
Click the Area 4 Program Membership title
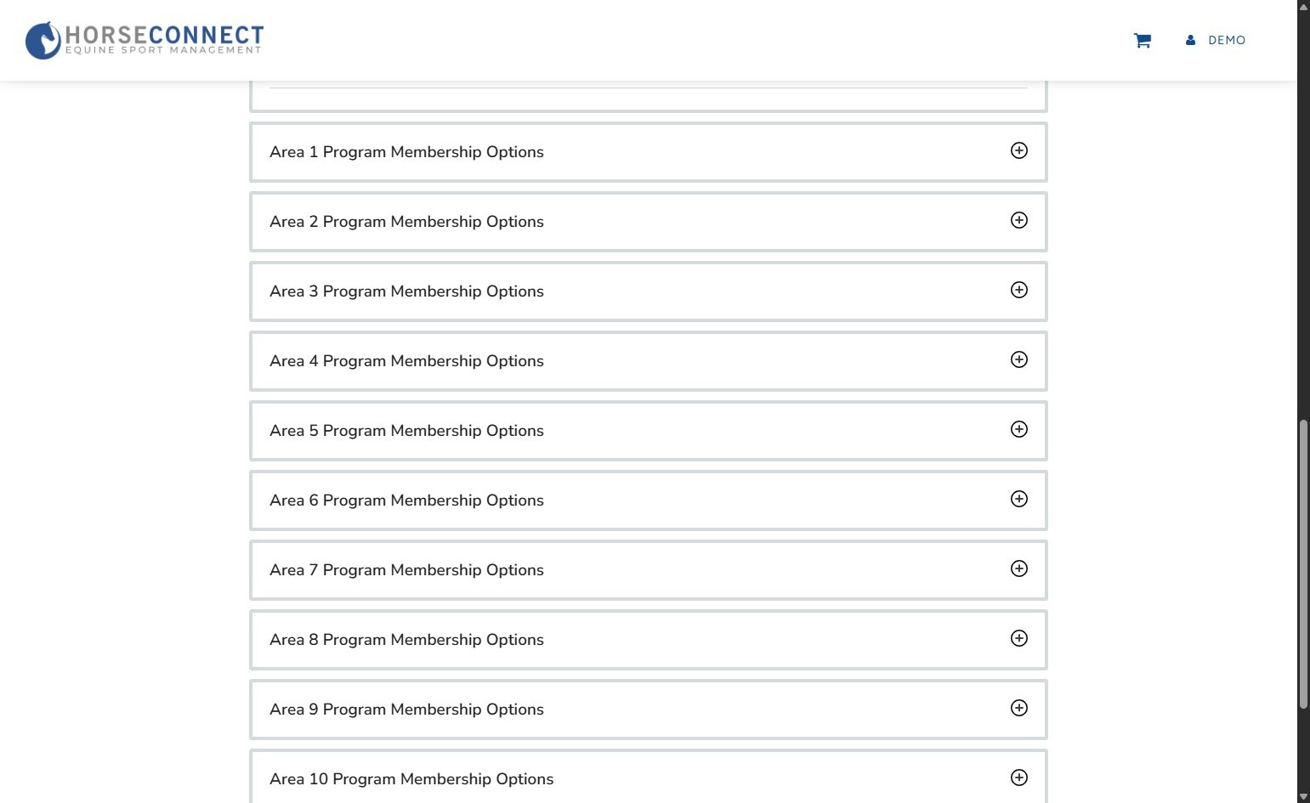click(406, 361)
